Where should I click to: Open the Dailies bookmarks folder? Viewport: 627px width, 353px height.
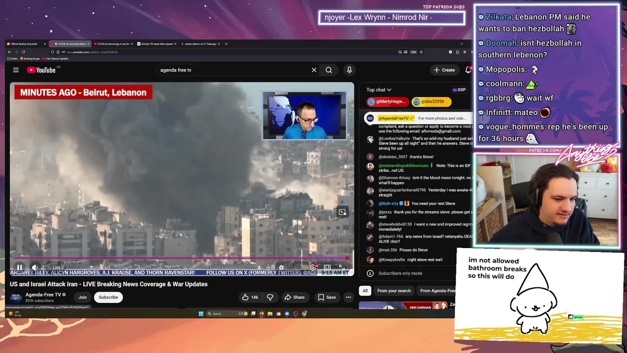13,59
